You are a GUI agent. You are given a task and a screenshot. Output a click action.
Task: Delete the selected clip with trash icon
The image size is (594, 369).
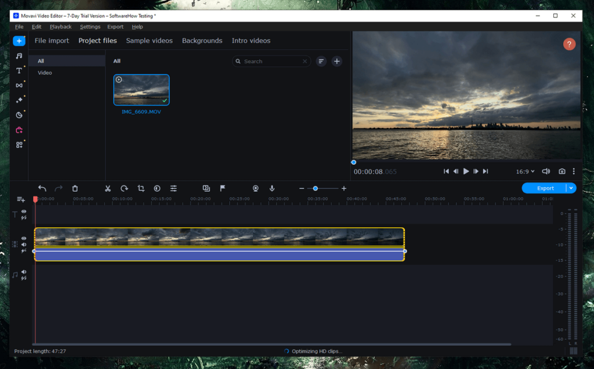75,188
